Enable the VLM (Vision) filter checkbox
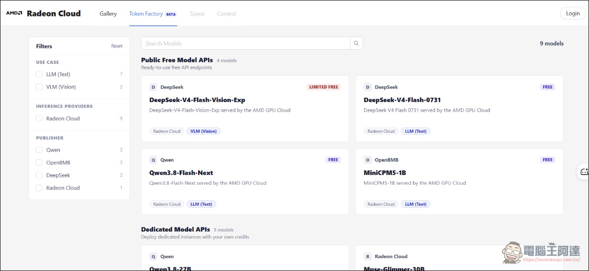This screenshot has height=271, width=589. 39,87
